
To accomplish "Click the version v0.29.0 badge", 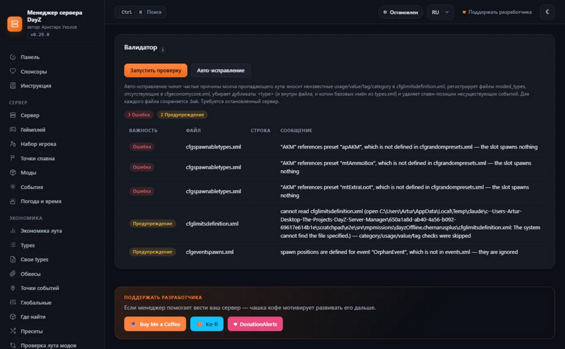I will [x=40, y=34].
